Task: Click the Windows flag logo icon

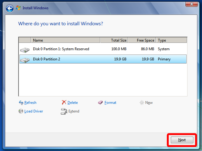Action: pyautogui.click(x=18, y=8)
